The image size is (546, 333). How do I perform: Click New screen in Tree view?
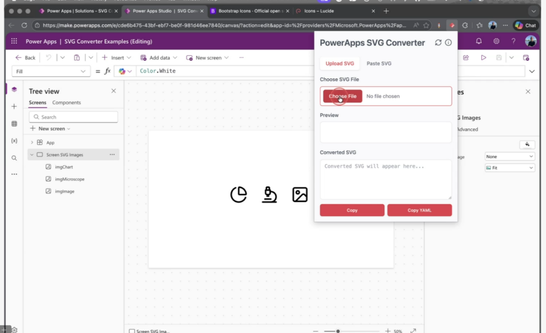(51, 129)
